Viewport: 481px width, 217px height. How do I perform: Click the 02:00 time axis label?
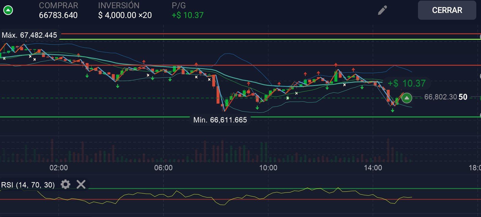tap(59, 168)
